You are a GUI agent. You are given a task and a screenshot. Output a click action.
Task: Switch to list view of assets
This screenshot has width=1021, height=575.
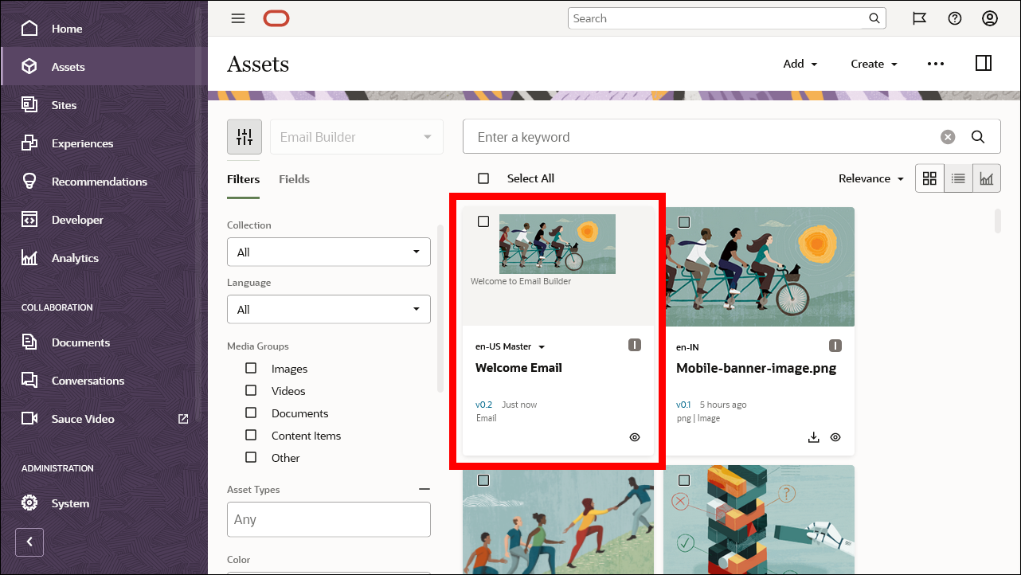[958, 178]
